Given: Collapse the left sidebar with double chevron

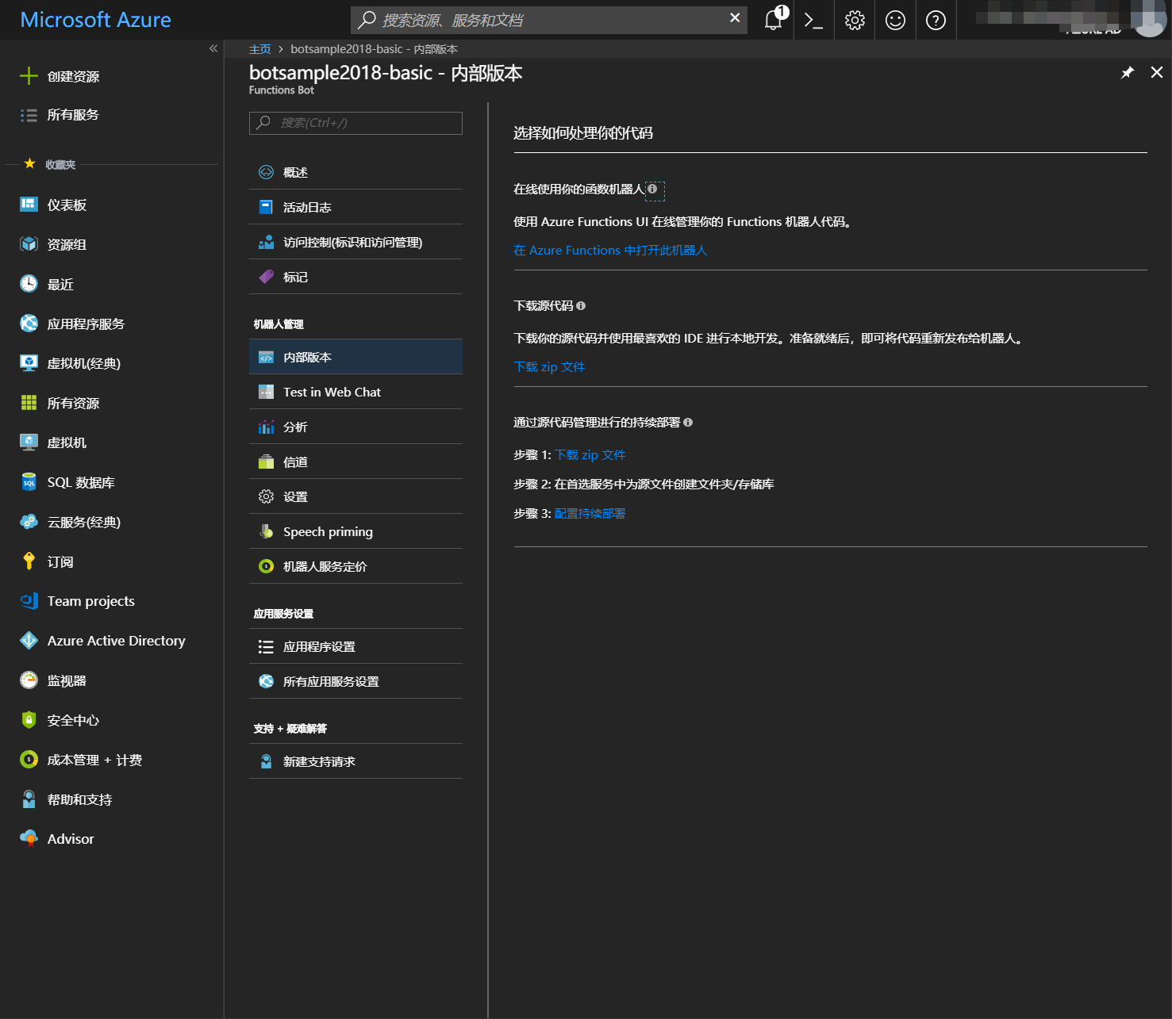Looking at the screenshot, I should click(x=213, y=48).
